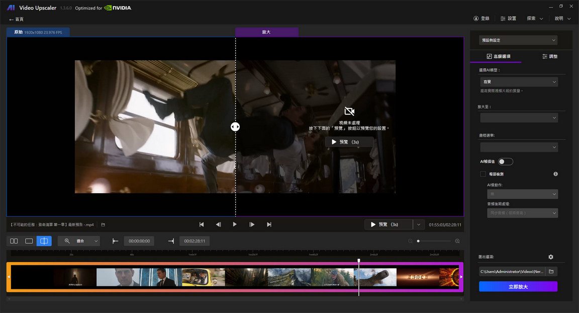579x313 pixels.
Task: Click the zoom magnifier icon near 適合
Action: coord(66,241)
